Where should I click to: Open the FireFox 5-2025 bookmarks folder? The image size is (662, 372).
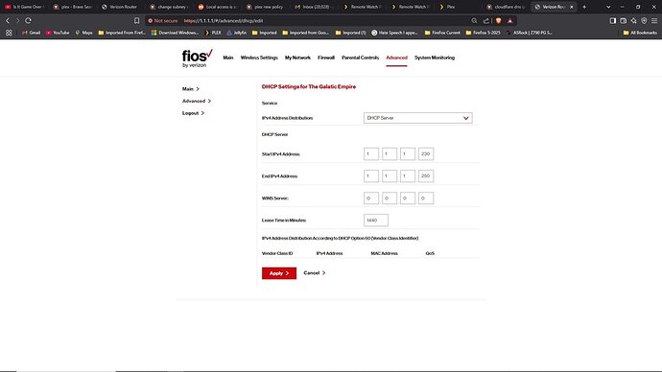point(483,33)
